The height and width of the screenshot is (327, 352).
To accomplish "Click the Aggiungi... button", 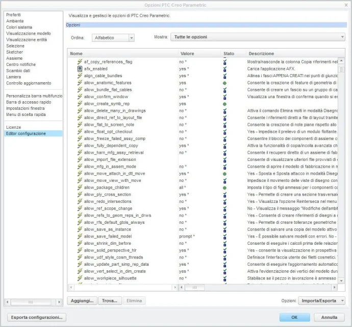I will [x=82, y=301].
